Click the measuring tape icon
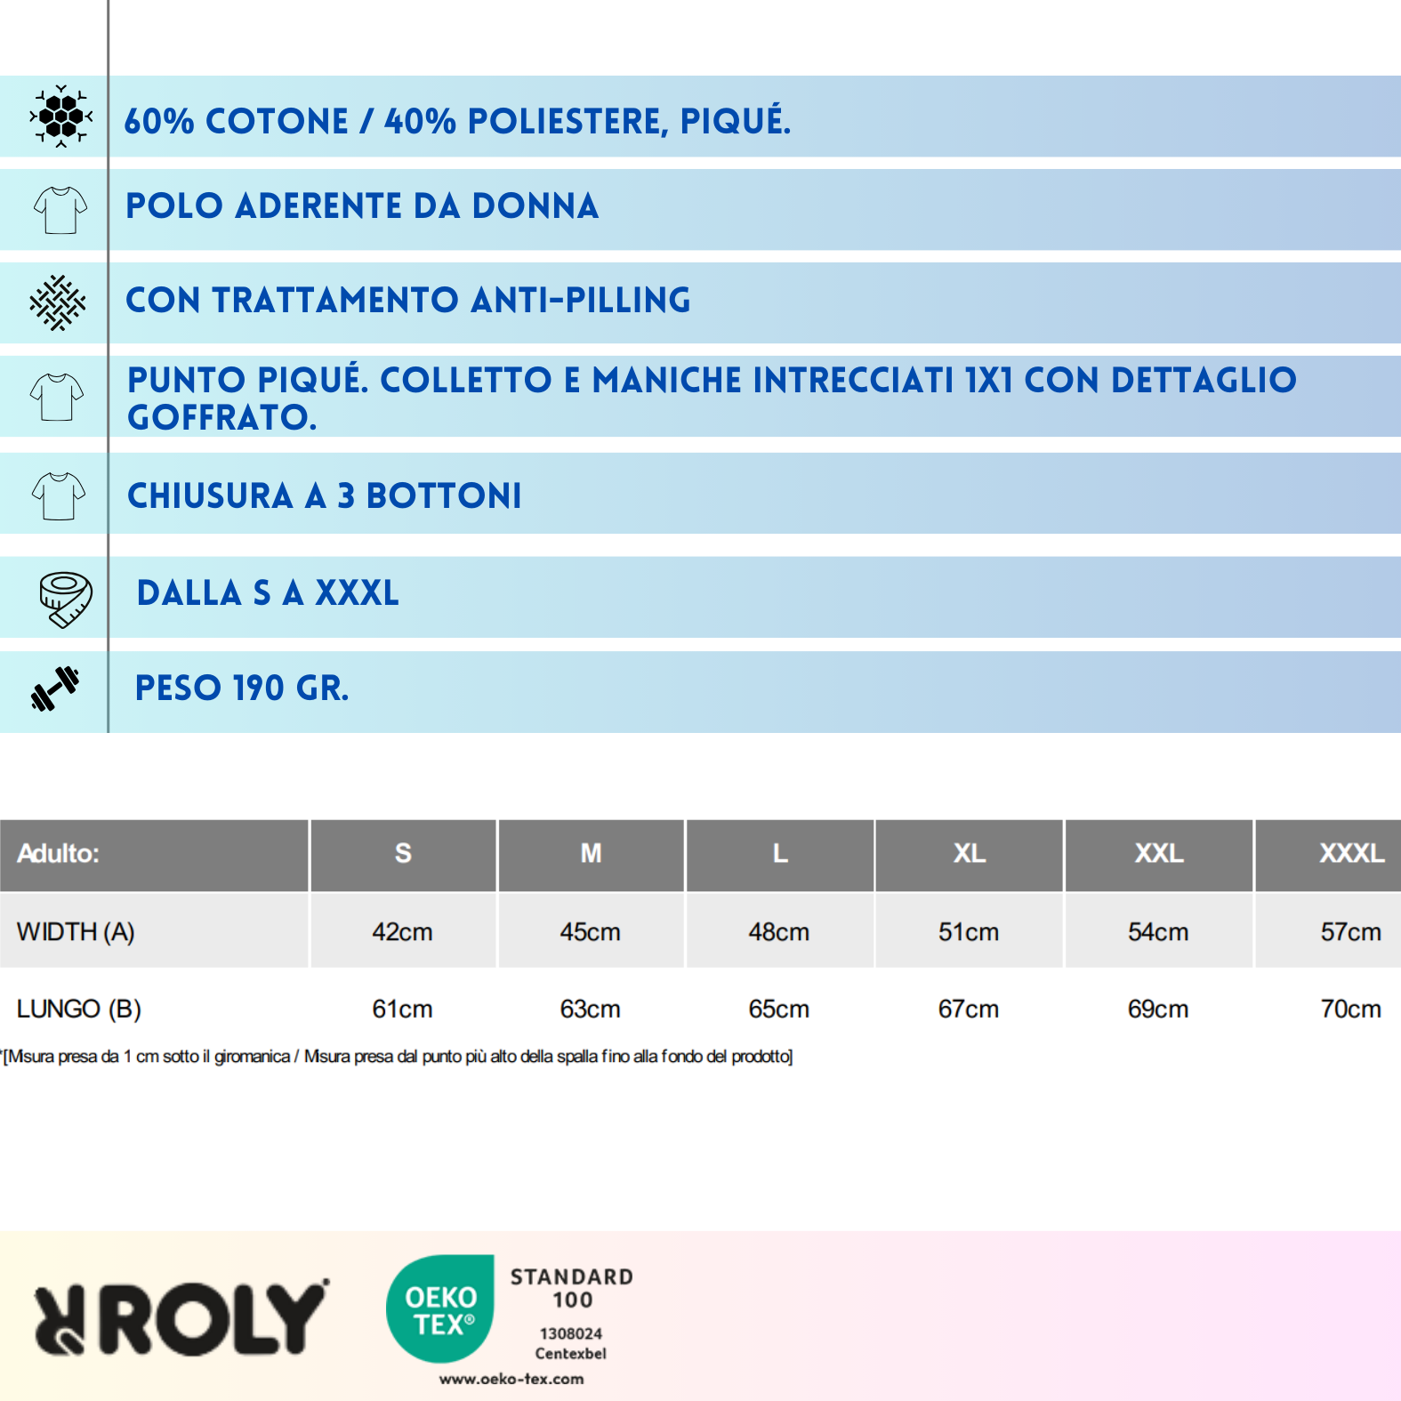Screen dimensions: 1401x1401 (65, 599)
